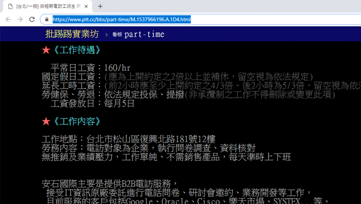Click the page icon on the tab

[x=10, y=6]
